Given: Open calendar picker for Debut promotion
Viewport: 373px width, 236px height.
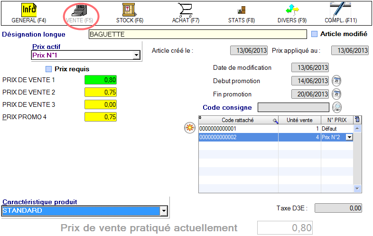Looking at the screenshot, I should [336, 81].
